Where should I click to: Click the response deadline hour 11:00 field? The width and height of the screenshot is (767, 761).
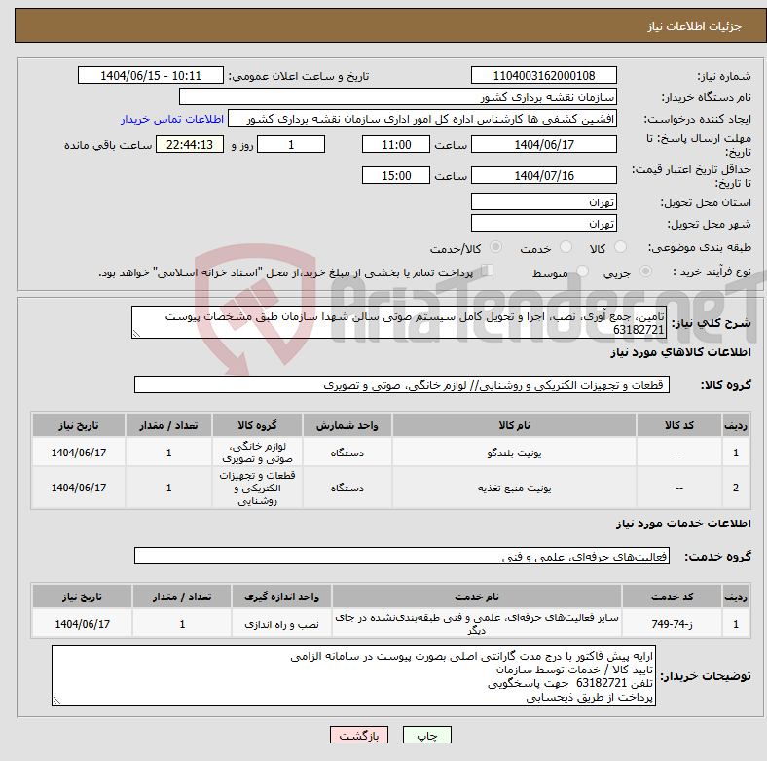pos(396,144)
